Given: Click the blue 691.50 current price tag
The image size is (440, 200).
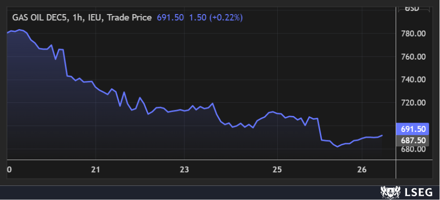Looking at the screenshot, I should tap(413, 129).
